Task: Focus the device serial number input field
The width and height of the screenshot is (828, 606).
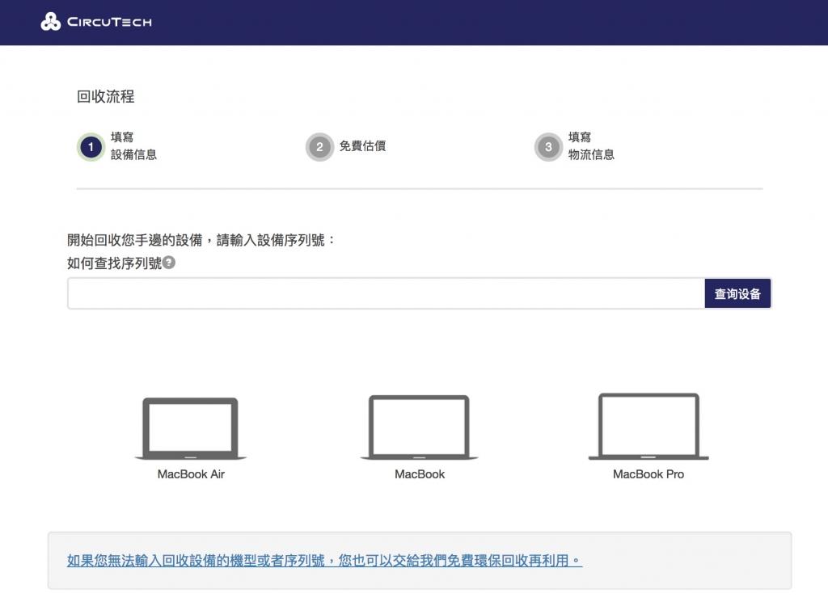Action: click(x=386, y=293)
